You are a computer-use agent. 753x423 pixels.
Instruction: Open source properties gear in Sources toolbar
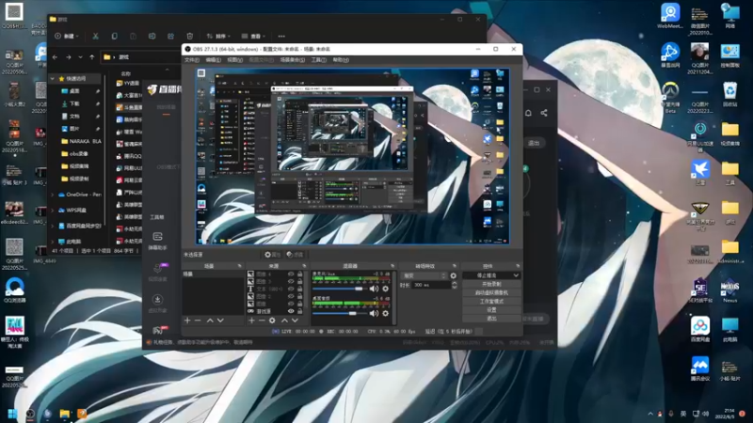point(272,321)
